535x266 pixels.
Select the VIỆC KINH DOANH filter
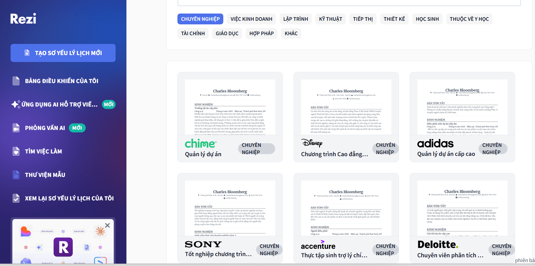[251, 19]
